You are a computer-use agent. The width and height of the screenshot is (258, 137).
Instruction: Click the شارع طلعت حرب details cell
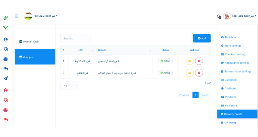pos(124,73)
